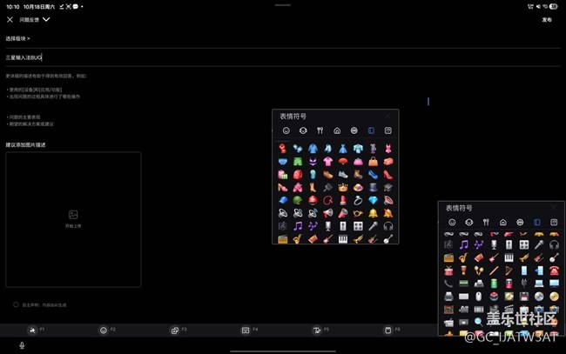
Task: Close the upper 表情符号 emoji panel
Action: coord(387,116)
